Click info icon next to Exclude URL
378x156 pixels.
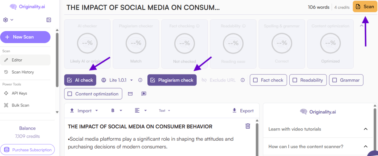pos(243,80)
